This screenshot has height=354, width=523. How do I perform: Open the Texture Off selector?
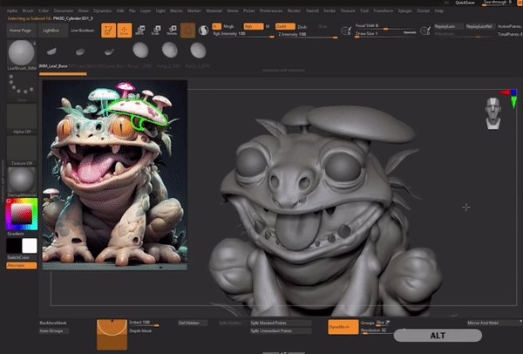(x=22, y=149)
